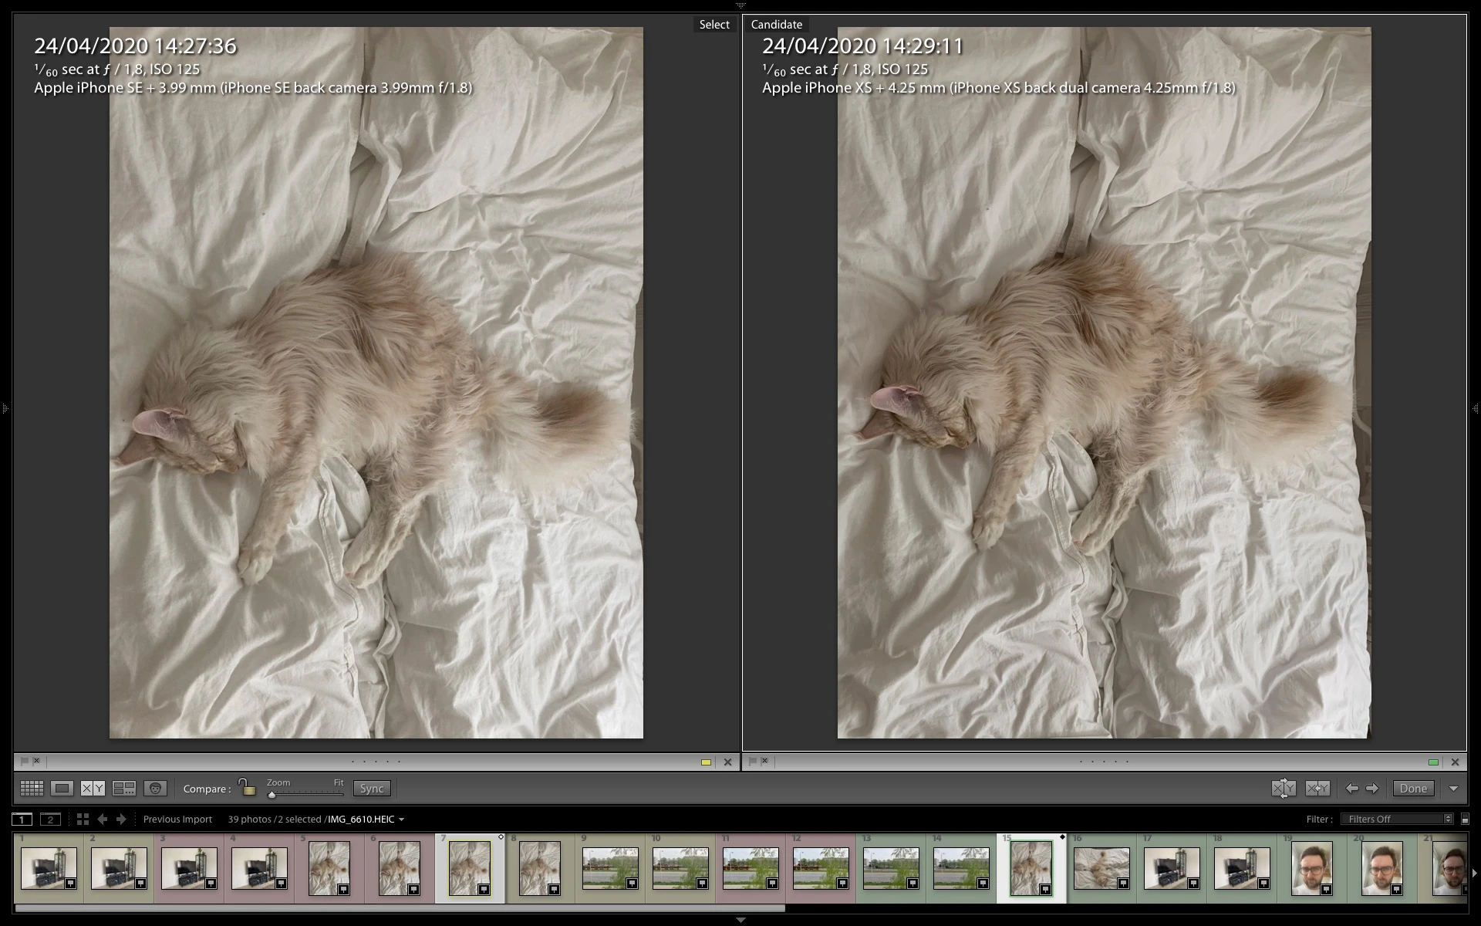Collapse the bottom filmstrip panel
Screen dimensions: 1481x926
coord(740,920)
